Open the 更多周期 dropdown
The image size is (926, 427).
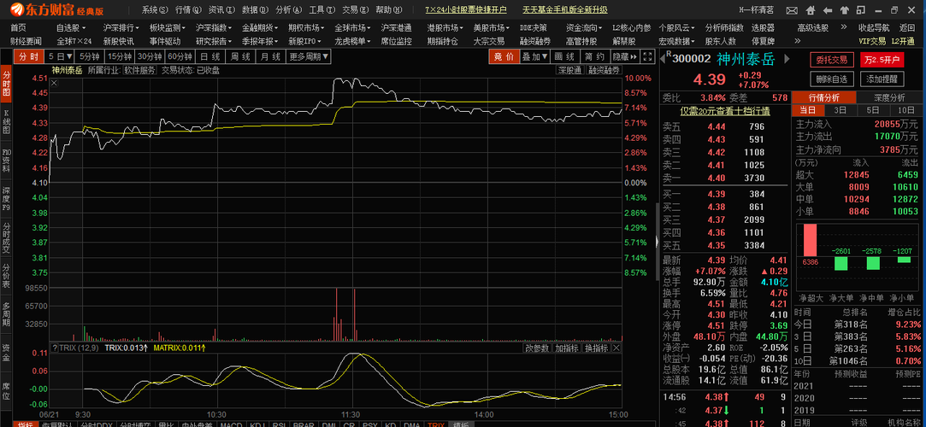[x=309, y=56]
